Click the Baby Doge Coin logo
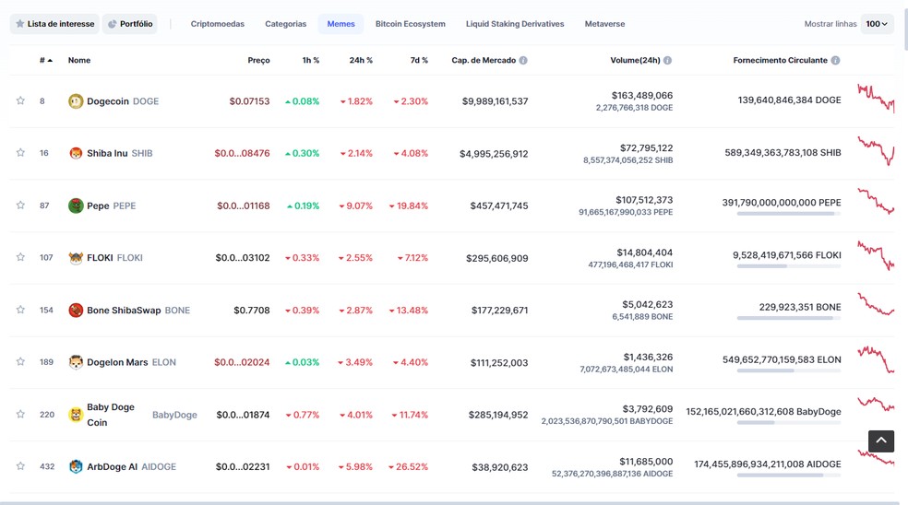This screenshot has width=908, height=505. pos(76,414)
